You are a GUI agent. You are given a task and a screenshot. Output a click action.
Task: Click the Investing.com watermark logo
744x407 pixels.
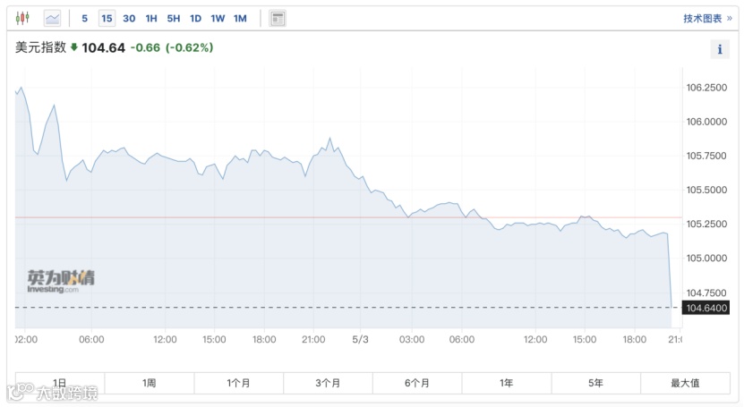(x=61, y=281)
